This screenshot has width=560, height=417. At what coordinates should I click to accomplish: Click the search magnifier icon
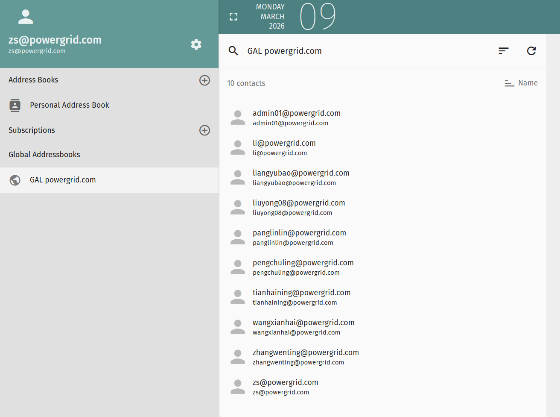[233, 51]
